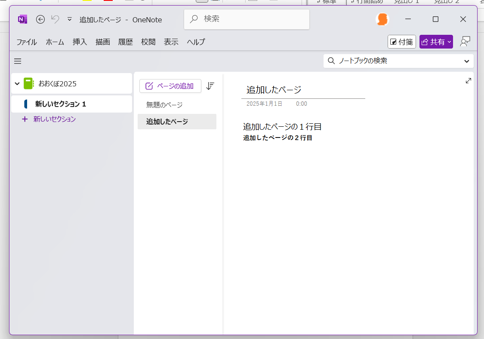Click the contact sharing person icon beside 共有
Viewport: 484px width, 339px height.
pos(465,41)
